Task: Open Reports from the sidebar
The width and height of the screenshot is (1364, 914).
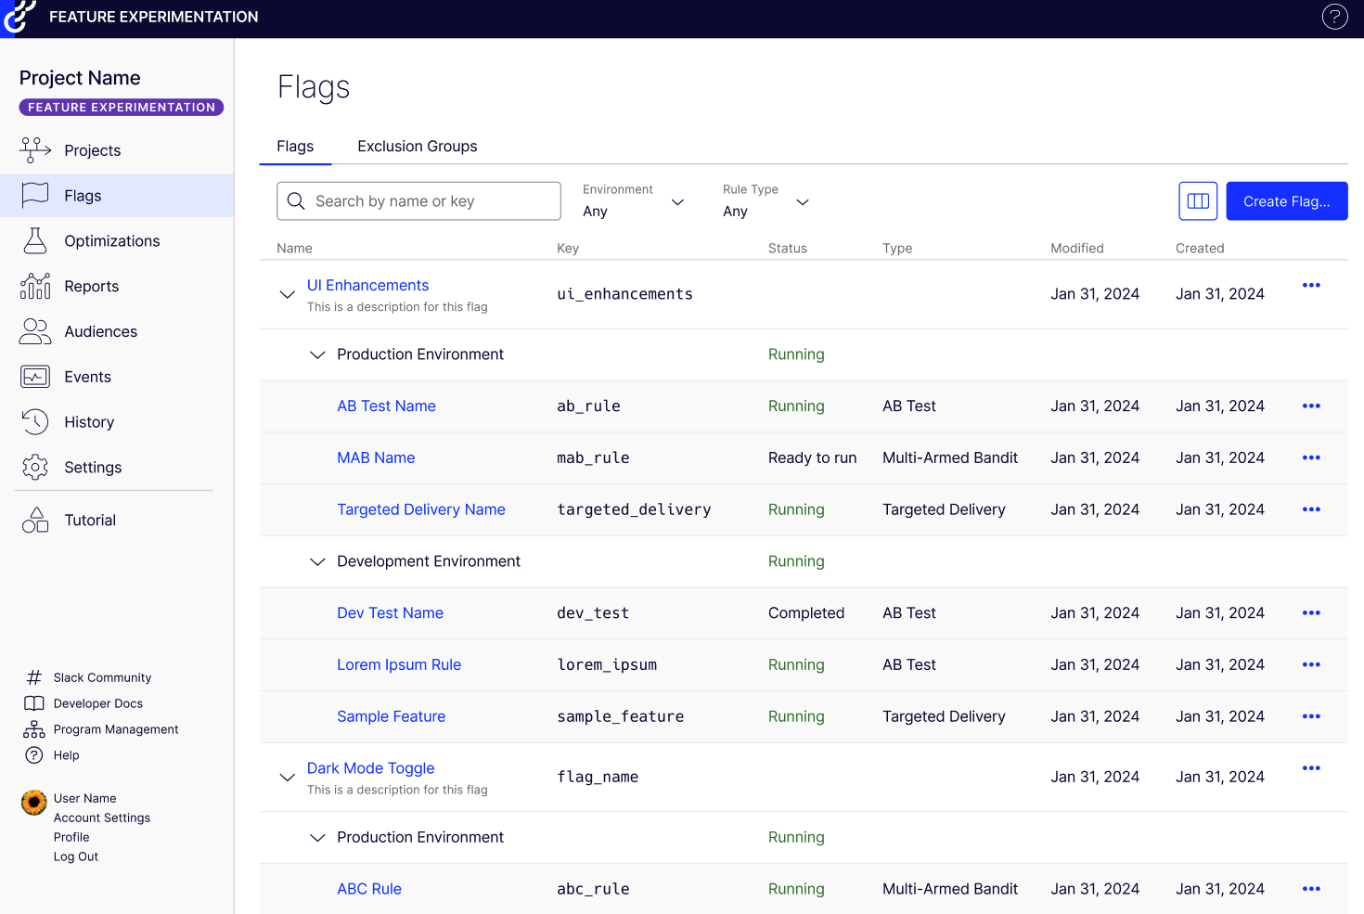Action: click(92, 286)
